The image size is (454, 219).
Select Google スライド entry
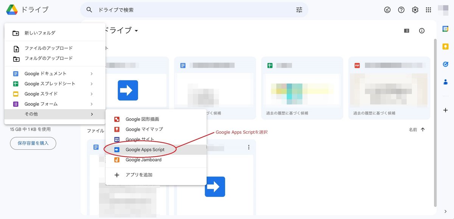click(x=55, y=94)
